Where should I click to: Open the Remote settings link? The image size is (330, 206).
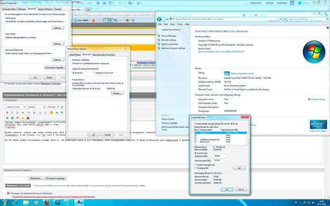tap(169, 40)
